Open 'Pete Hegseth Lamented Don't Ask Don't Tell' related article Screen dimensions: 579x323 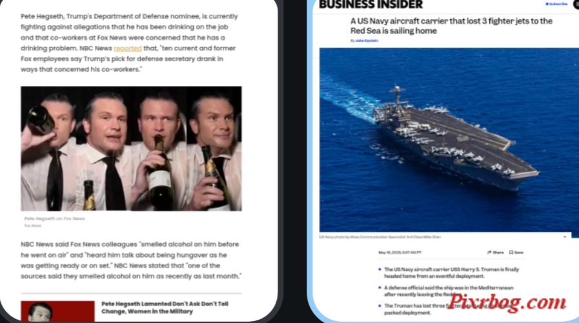point(165,307)
